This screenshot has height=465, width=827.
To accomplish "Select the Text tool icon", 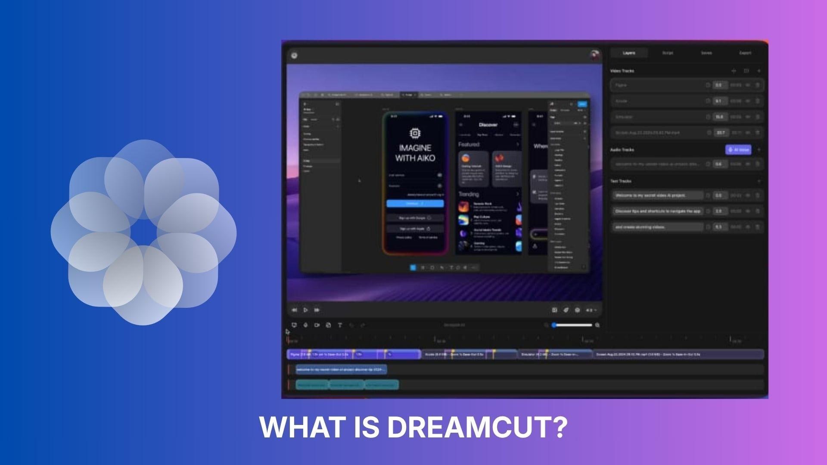I will pyautogui.click(x=340, y=325).
